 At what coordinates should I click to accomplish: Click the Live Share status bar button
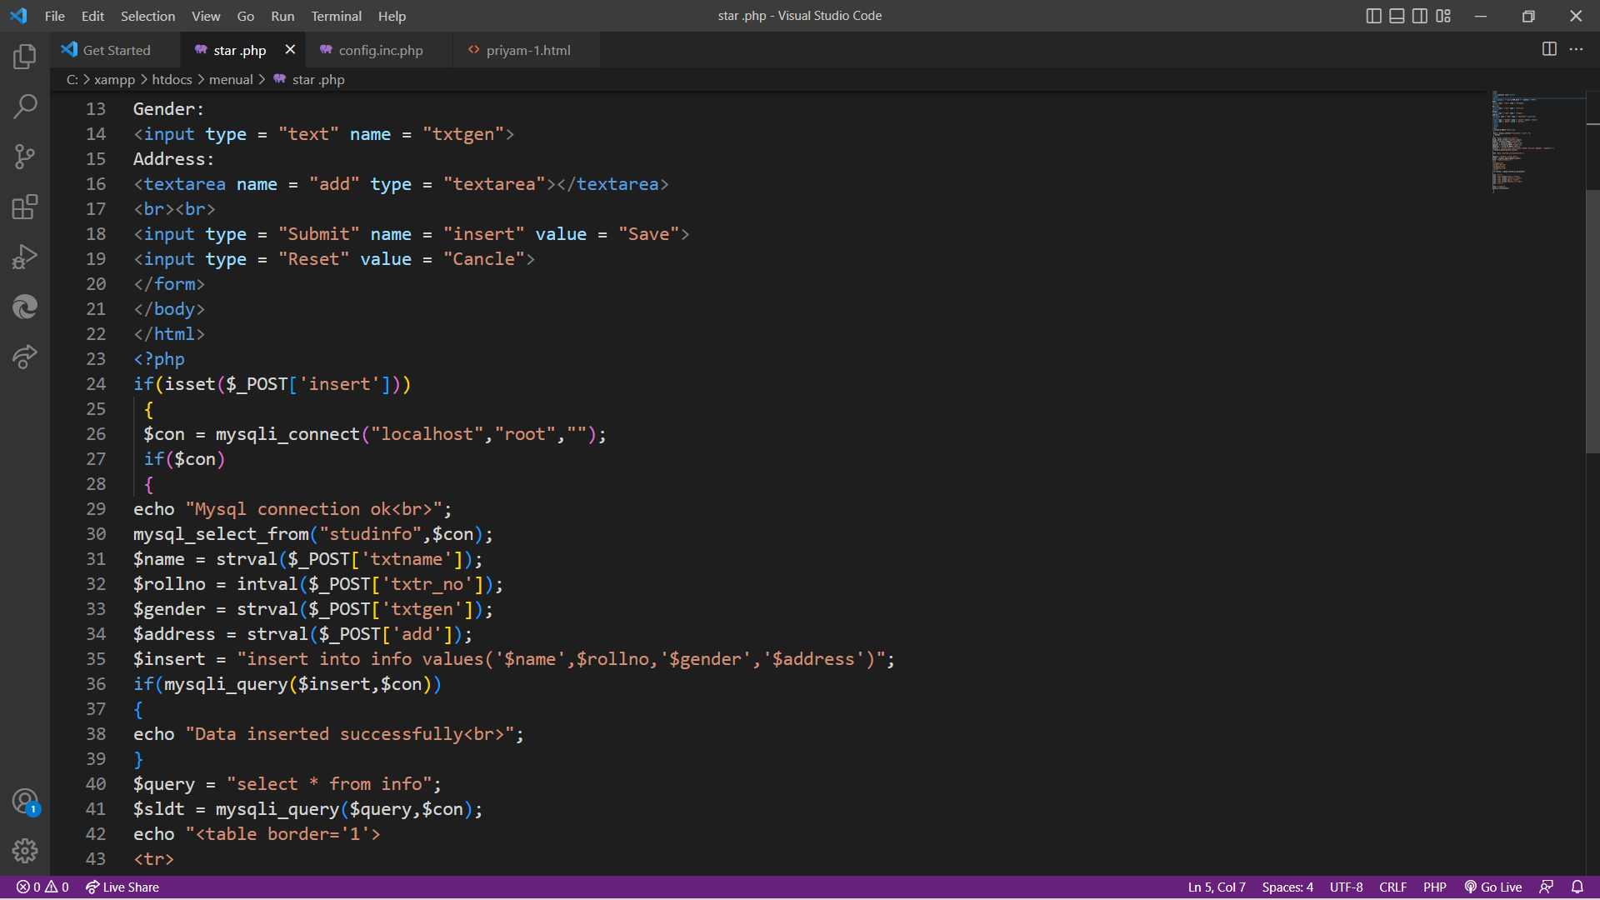tap(122, 887)
